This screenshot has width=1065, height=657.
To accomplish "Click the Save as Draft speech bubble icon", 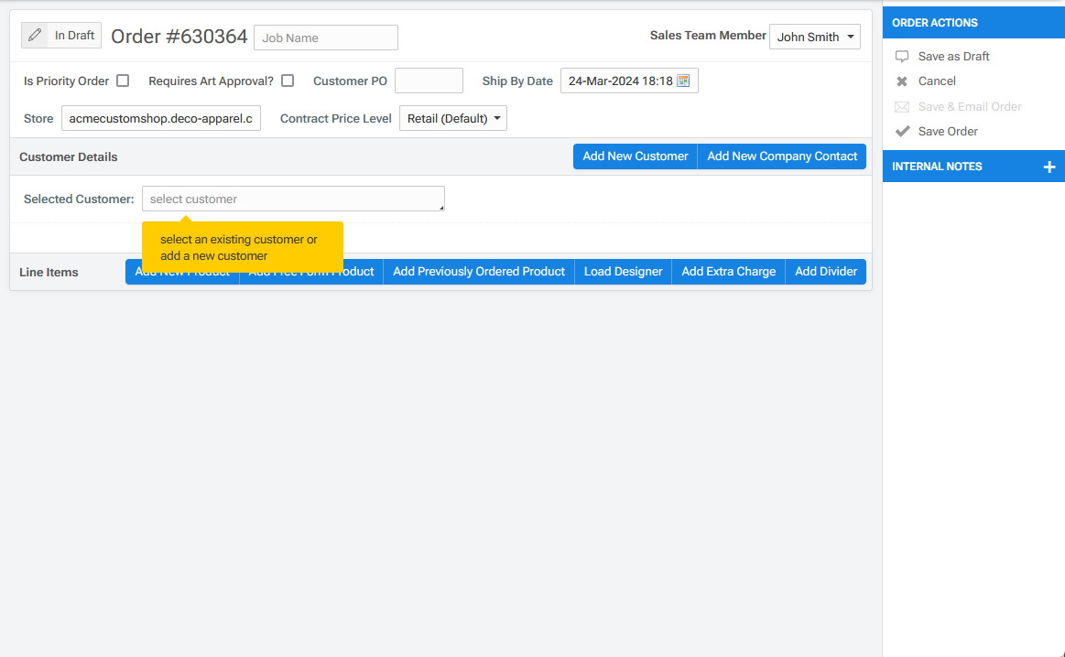I will 902,57.
